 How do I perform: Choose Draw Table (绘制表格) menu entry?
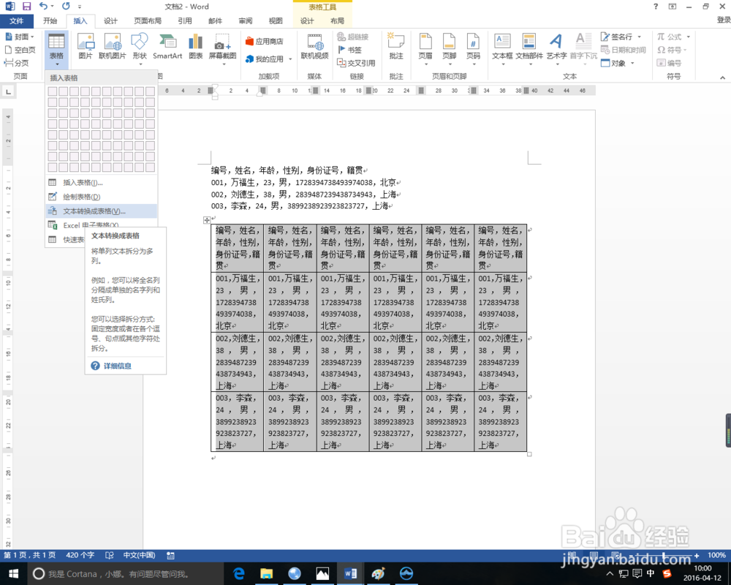click(101, 197)
